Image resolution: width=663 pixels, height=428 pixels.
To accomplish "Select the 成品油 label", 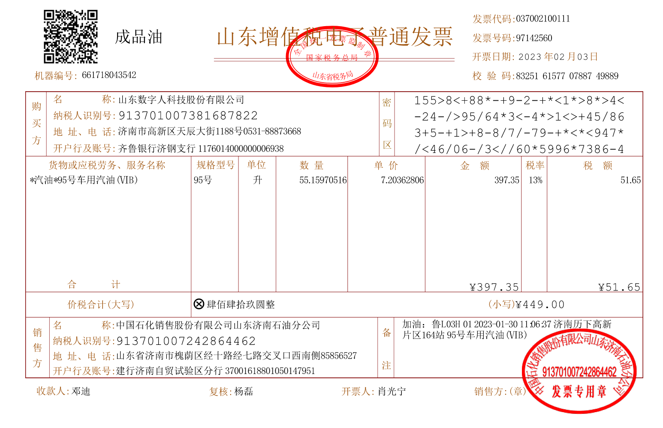I will pyautogui.click(x=139, y=37).
